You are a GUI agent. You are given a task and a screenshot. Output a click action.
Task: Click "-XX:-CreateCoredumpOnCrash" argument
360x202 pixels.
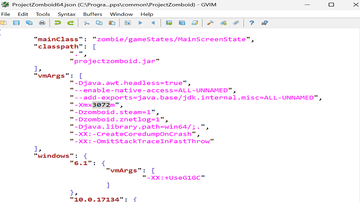[133, 134]
